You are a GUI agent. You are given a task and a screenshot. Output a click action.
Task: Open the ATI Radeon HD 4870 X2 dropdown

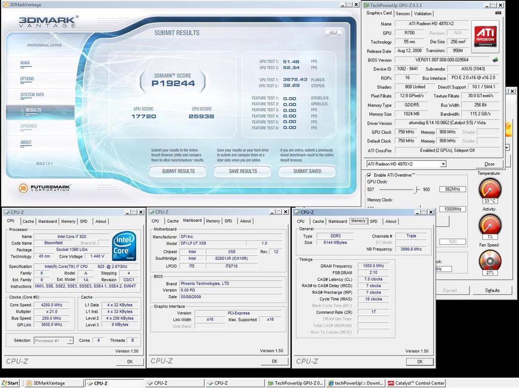(443, 164)
